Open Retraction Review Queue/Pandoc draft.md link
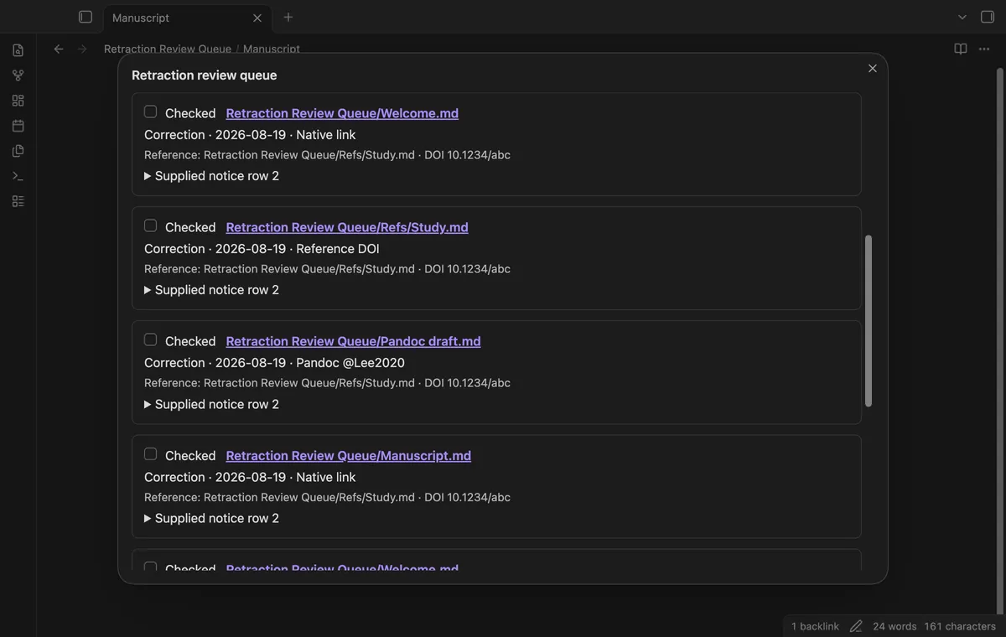The image size is (1006, 637). (x=353, y=341)
